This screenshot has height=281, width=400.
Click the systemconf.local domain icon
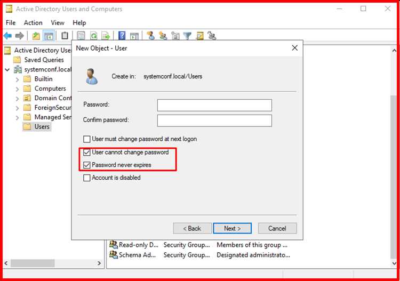(18, 69)
